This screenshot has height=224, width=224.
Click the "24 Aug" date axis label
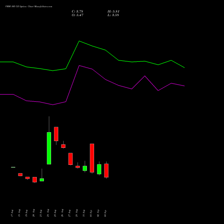click(x=48, y=213)
